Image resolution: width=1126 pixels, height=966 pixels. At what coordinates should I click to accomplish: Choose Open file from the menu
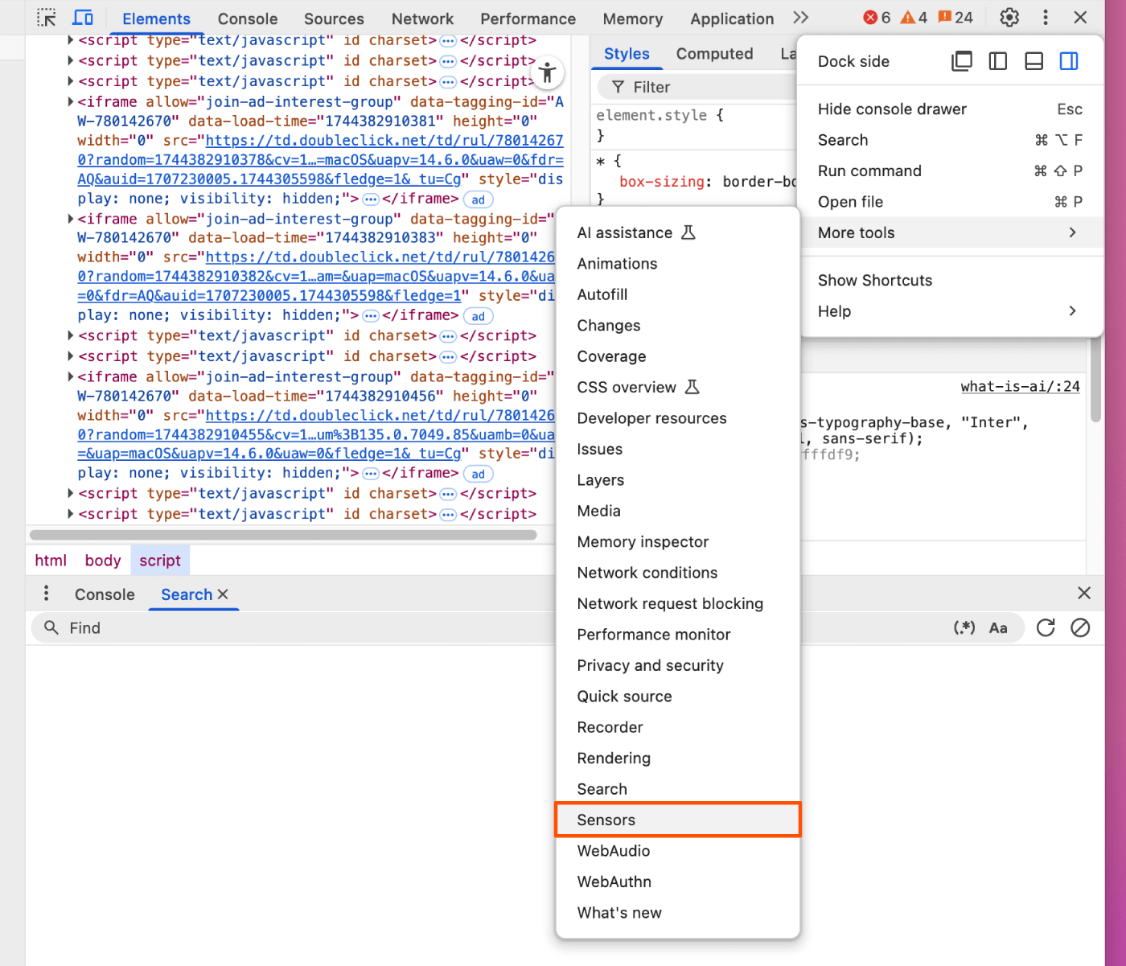[950, 202]
